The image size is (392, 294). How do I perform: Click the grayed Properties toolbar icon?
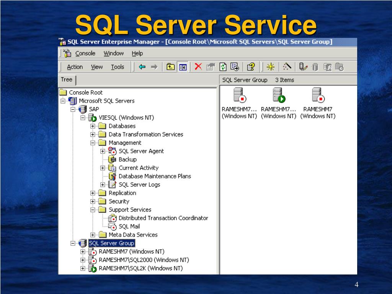pyautogui.click(x=211, y=67)
